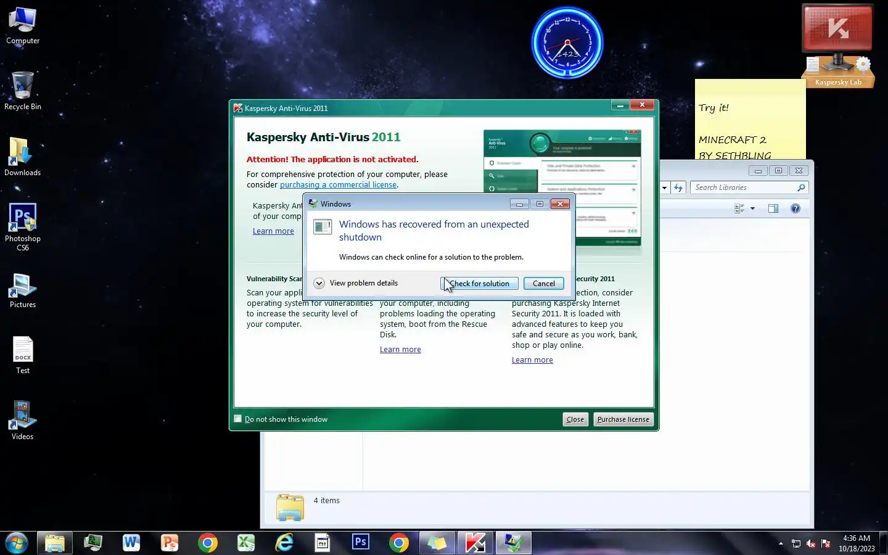Click the Kaspersky product screenshot thumbnail
The width and height of the screenshot is (888, 555).
(x=562, y=188)
